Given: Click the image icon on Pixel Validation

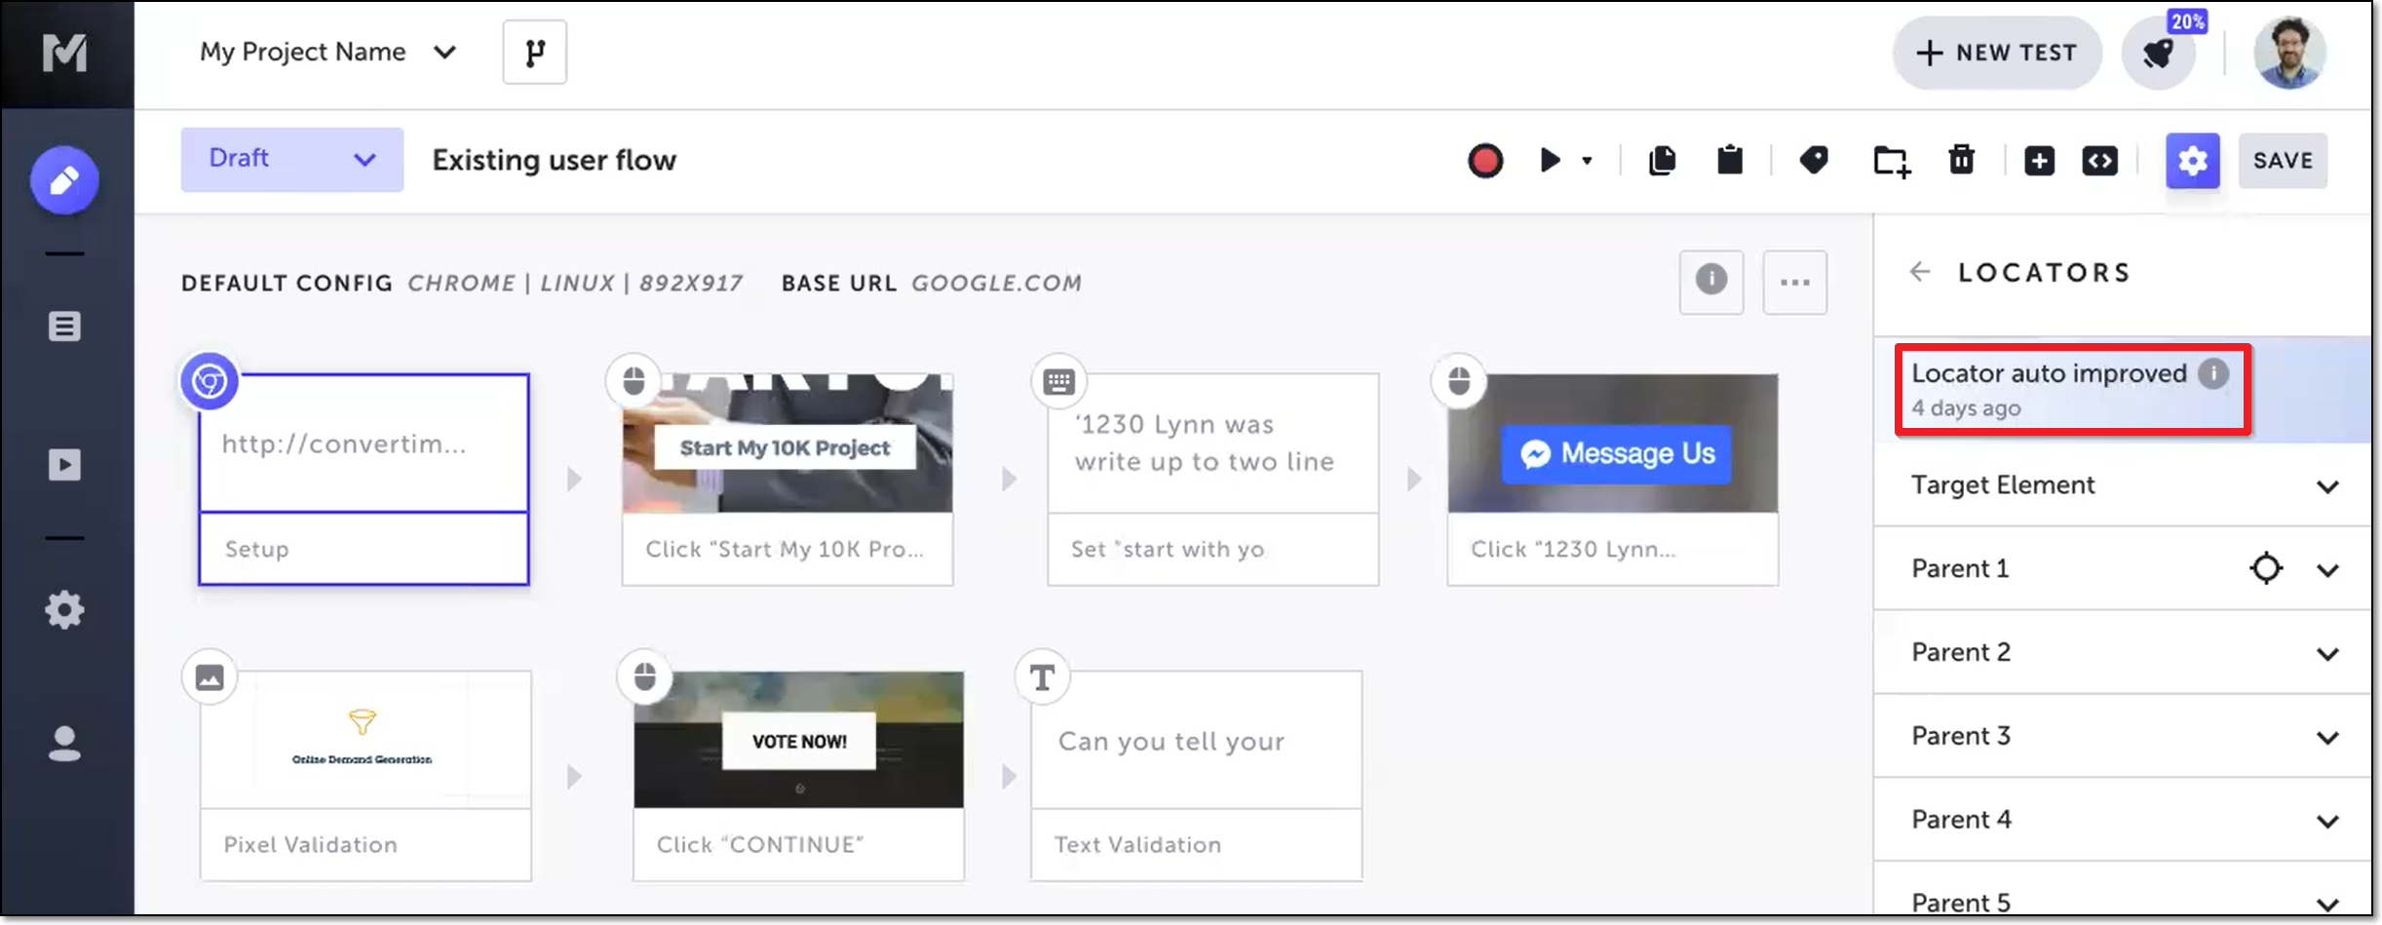Looking at the screenshot, I should 210,677.
